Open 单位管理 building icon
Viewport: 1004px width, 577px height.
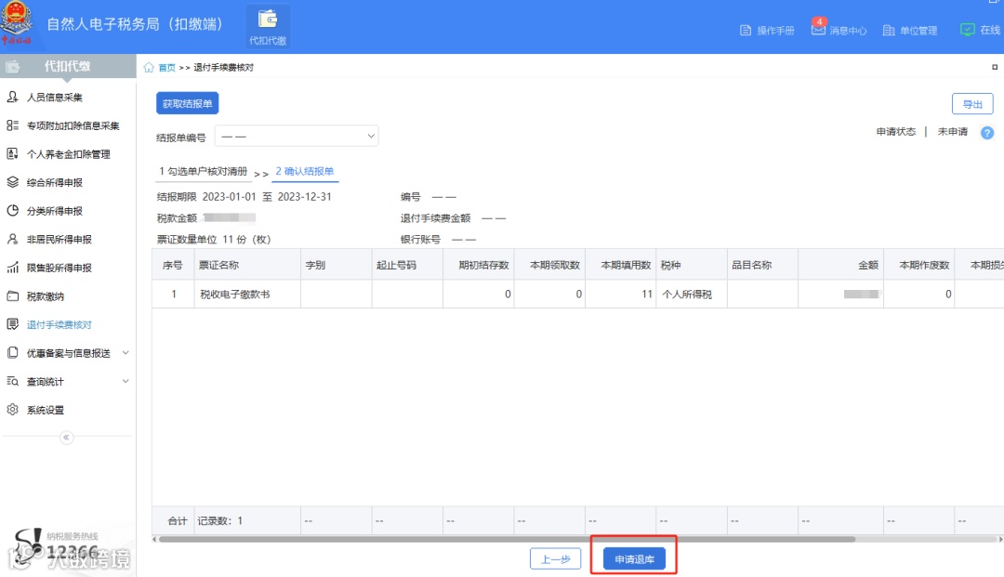point(889,30)
